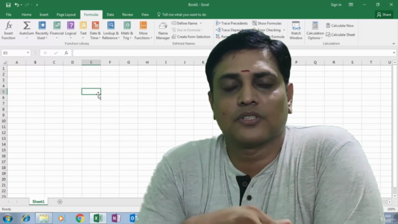Click the Windows Start button
The height and width of the screenshot is (224, 398).
[x=7, y=218]
